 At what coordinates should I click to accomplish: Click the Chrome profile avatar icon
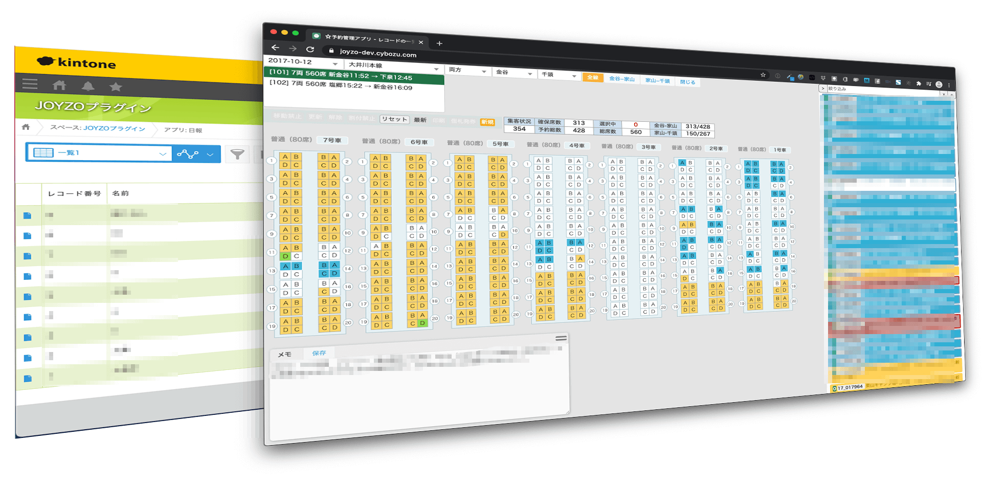[x=939, y=84]
